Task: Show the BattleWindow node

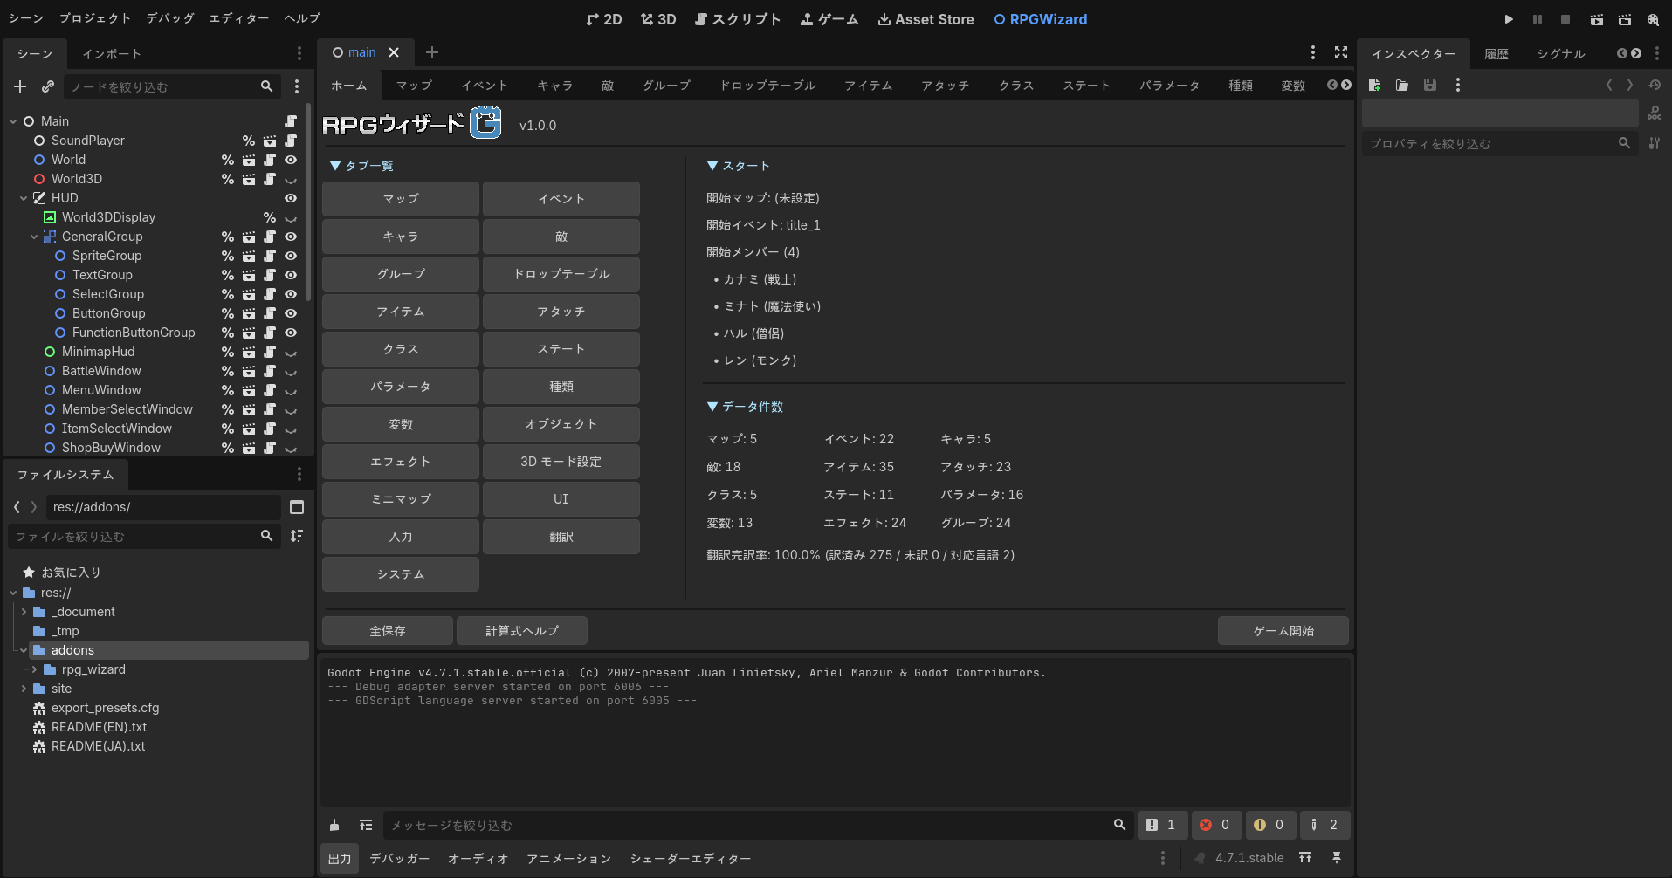Action: tap(291, 371)
